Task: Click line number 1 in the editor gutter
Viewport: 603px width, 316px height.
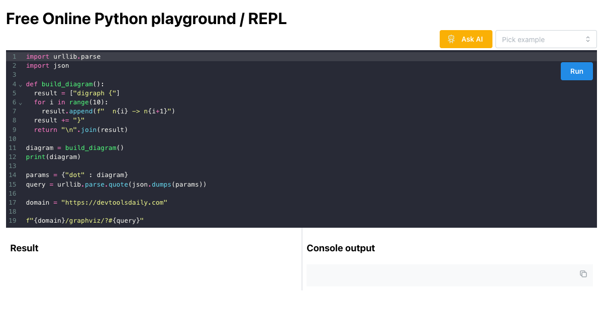Action: pyautogui.click(x=14, y=56)
